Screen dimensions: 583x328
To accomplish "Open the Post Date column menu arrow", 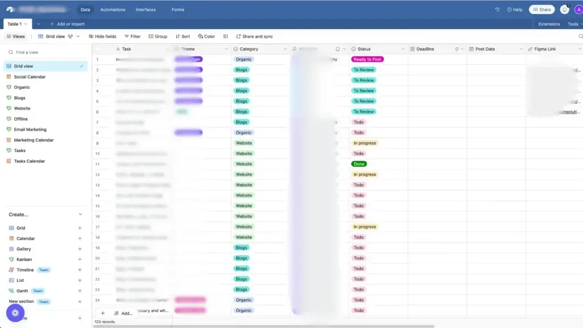I will (521, 49).
